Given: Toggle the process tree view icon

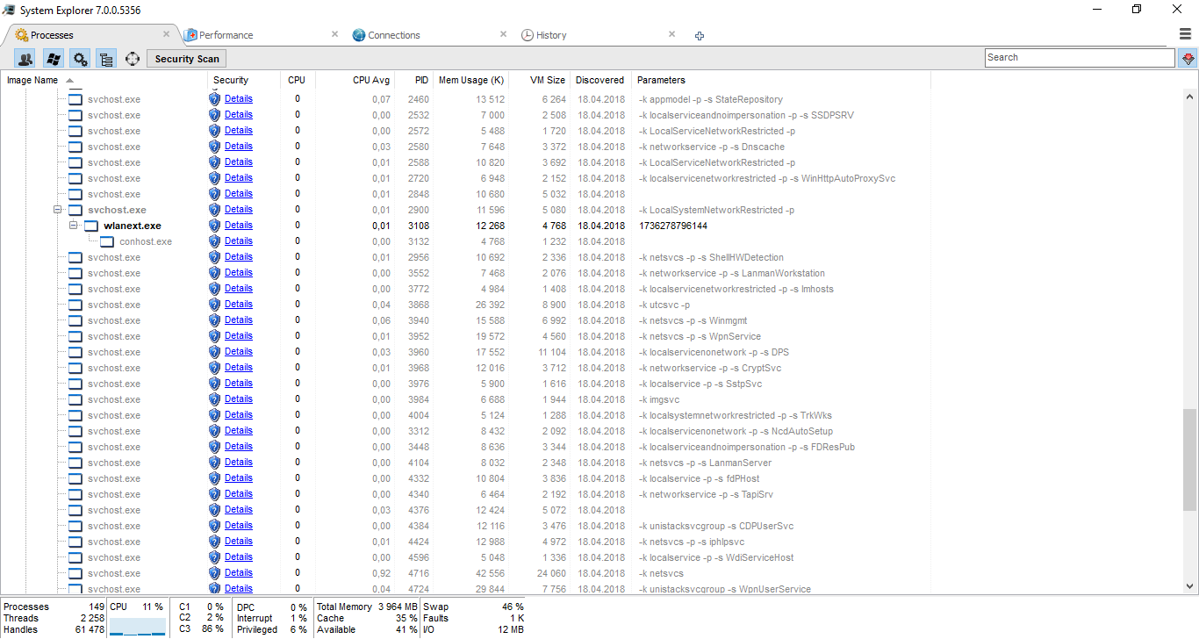Looking at the screenshot, I should [106, 59].
